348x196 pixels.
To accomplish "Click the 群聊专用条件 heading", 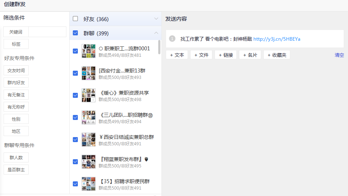I will pos(19,145).
